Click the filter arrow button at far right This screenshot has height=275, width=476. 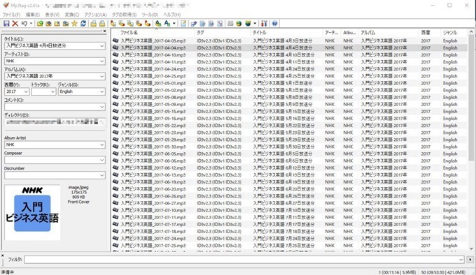[x=470, y=260]
